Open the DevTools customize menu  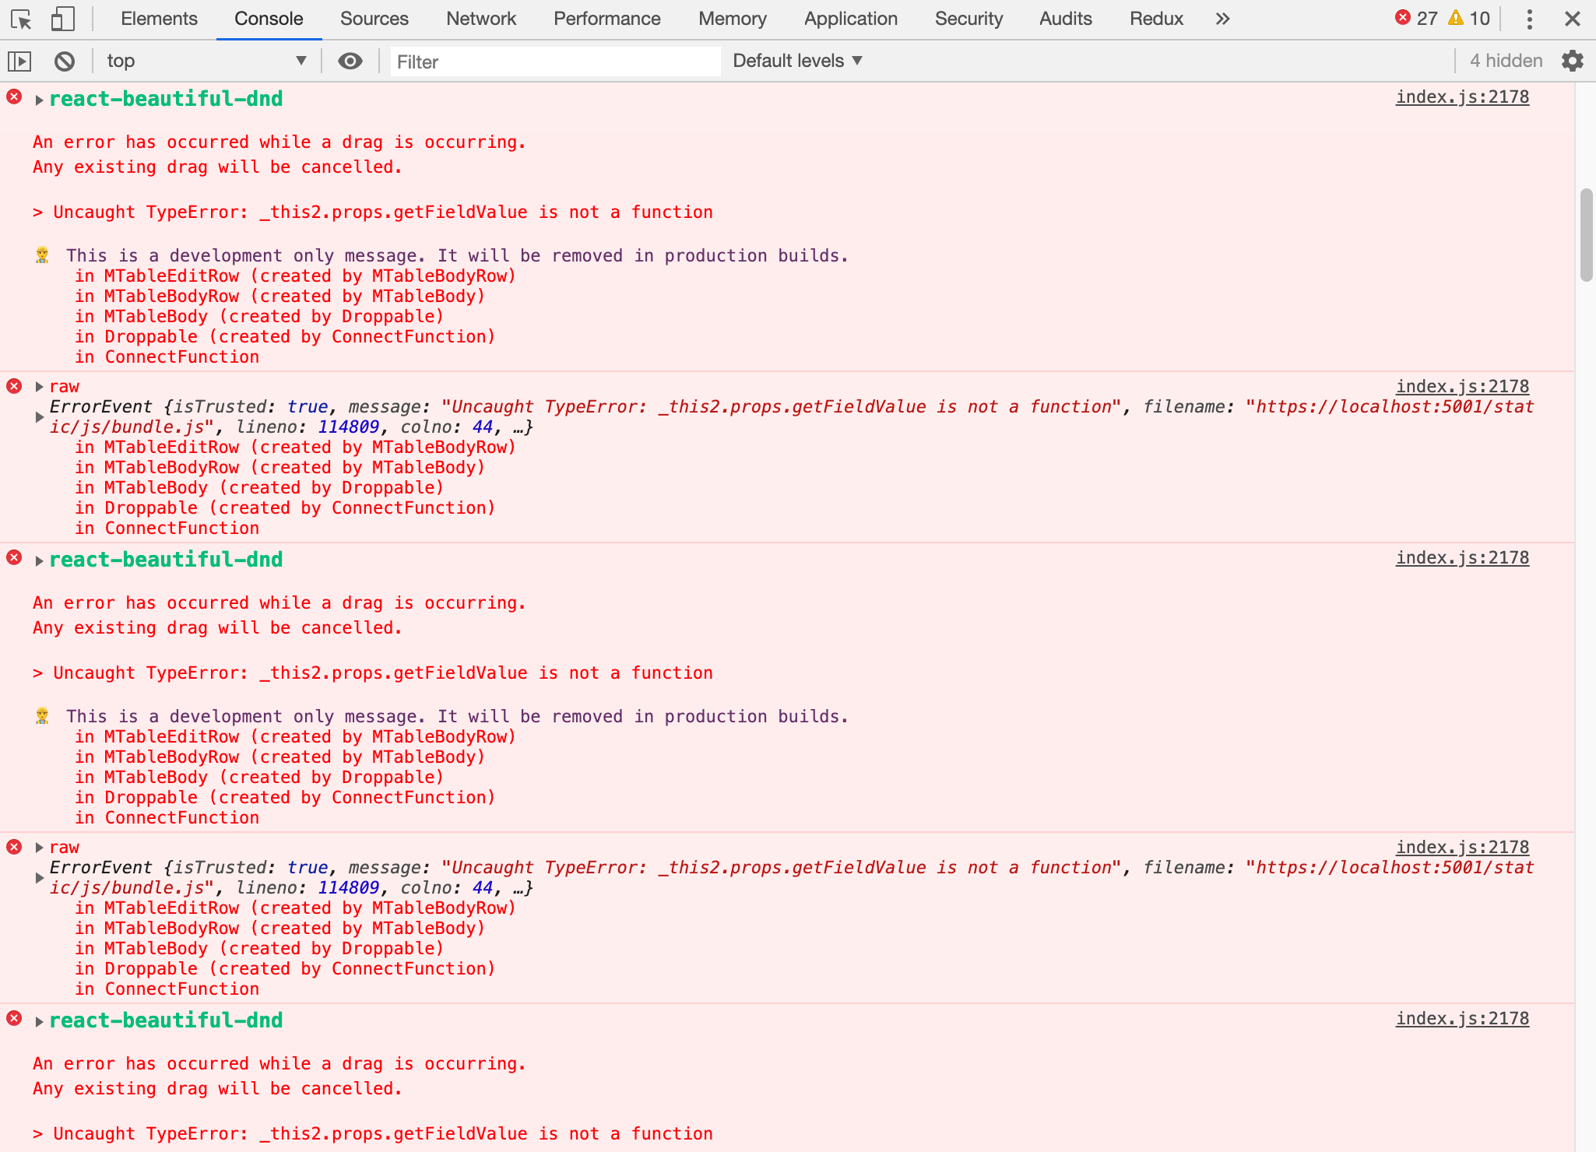(1528, 19)
